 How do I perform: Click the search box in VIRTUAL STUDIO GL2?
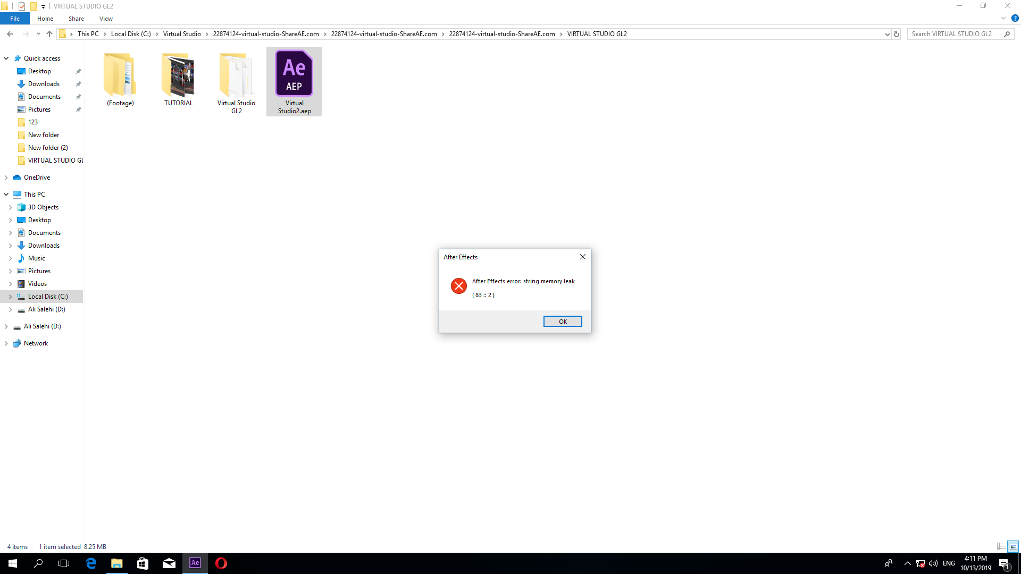pos(957,33)
